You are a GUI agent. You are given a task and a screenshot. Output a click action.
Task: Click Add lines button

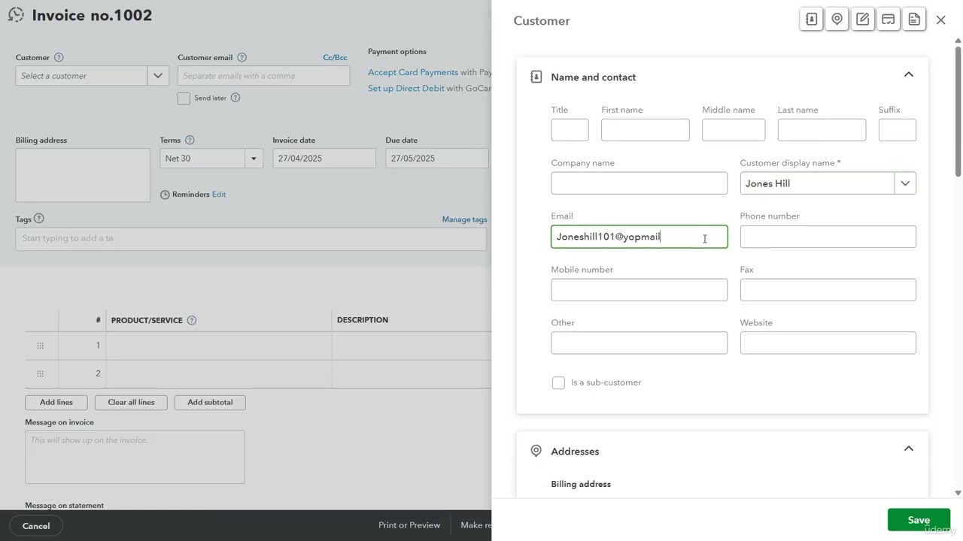tap(56, 402)
